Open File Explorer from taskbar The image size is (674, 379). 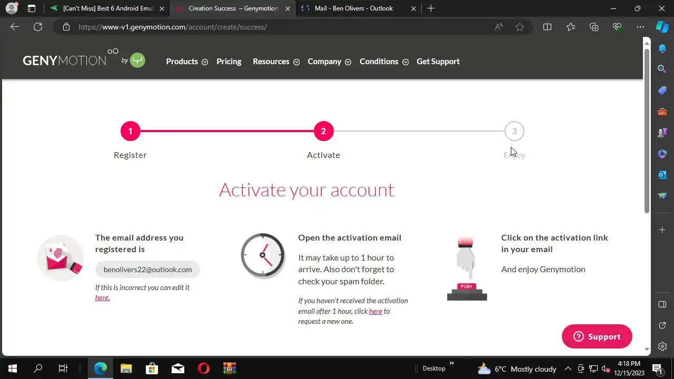[126, 368]
